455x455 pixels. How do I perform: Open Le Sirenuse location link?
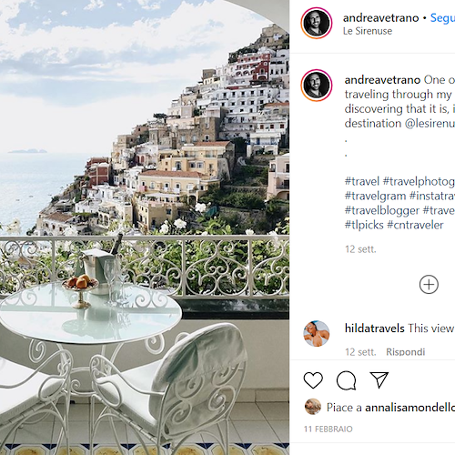[368, 31]
